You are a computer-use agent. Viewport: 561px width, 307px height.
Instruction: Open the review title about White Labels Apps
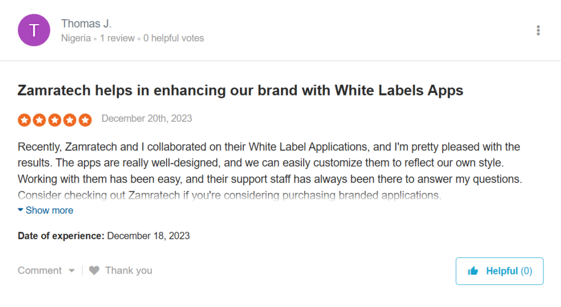241,90
